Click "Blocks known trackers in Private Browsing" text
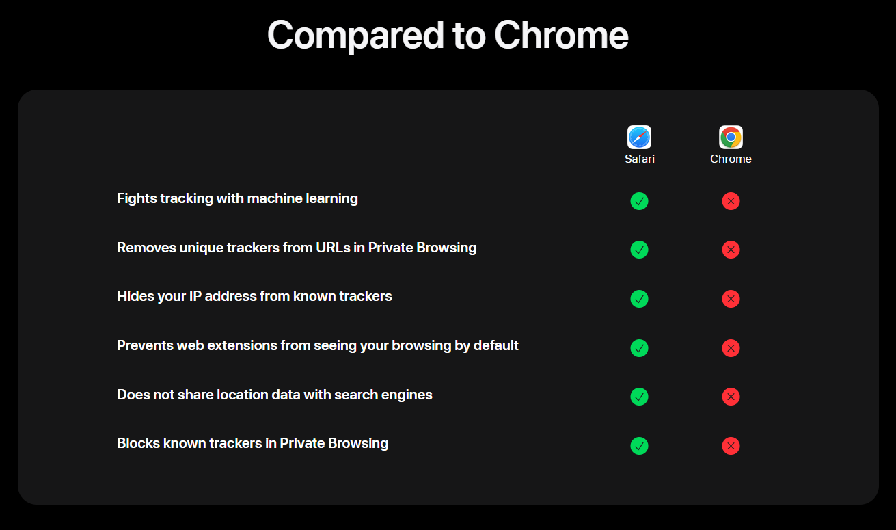 coord(252,443)
